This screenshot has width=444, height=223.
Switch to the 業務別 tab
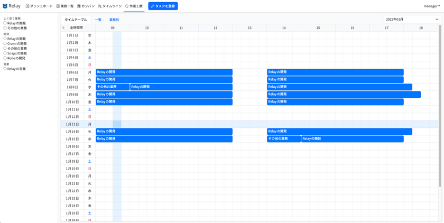point(114,20)
